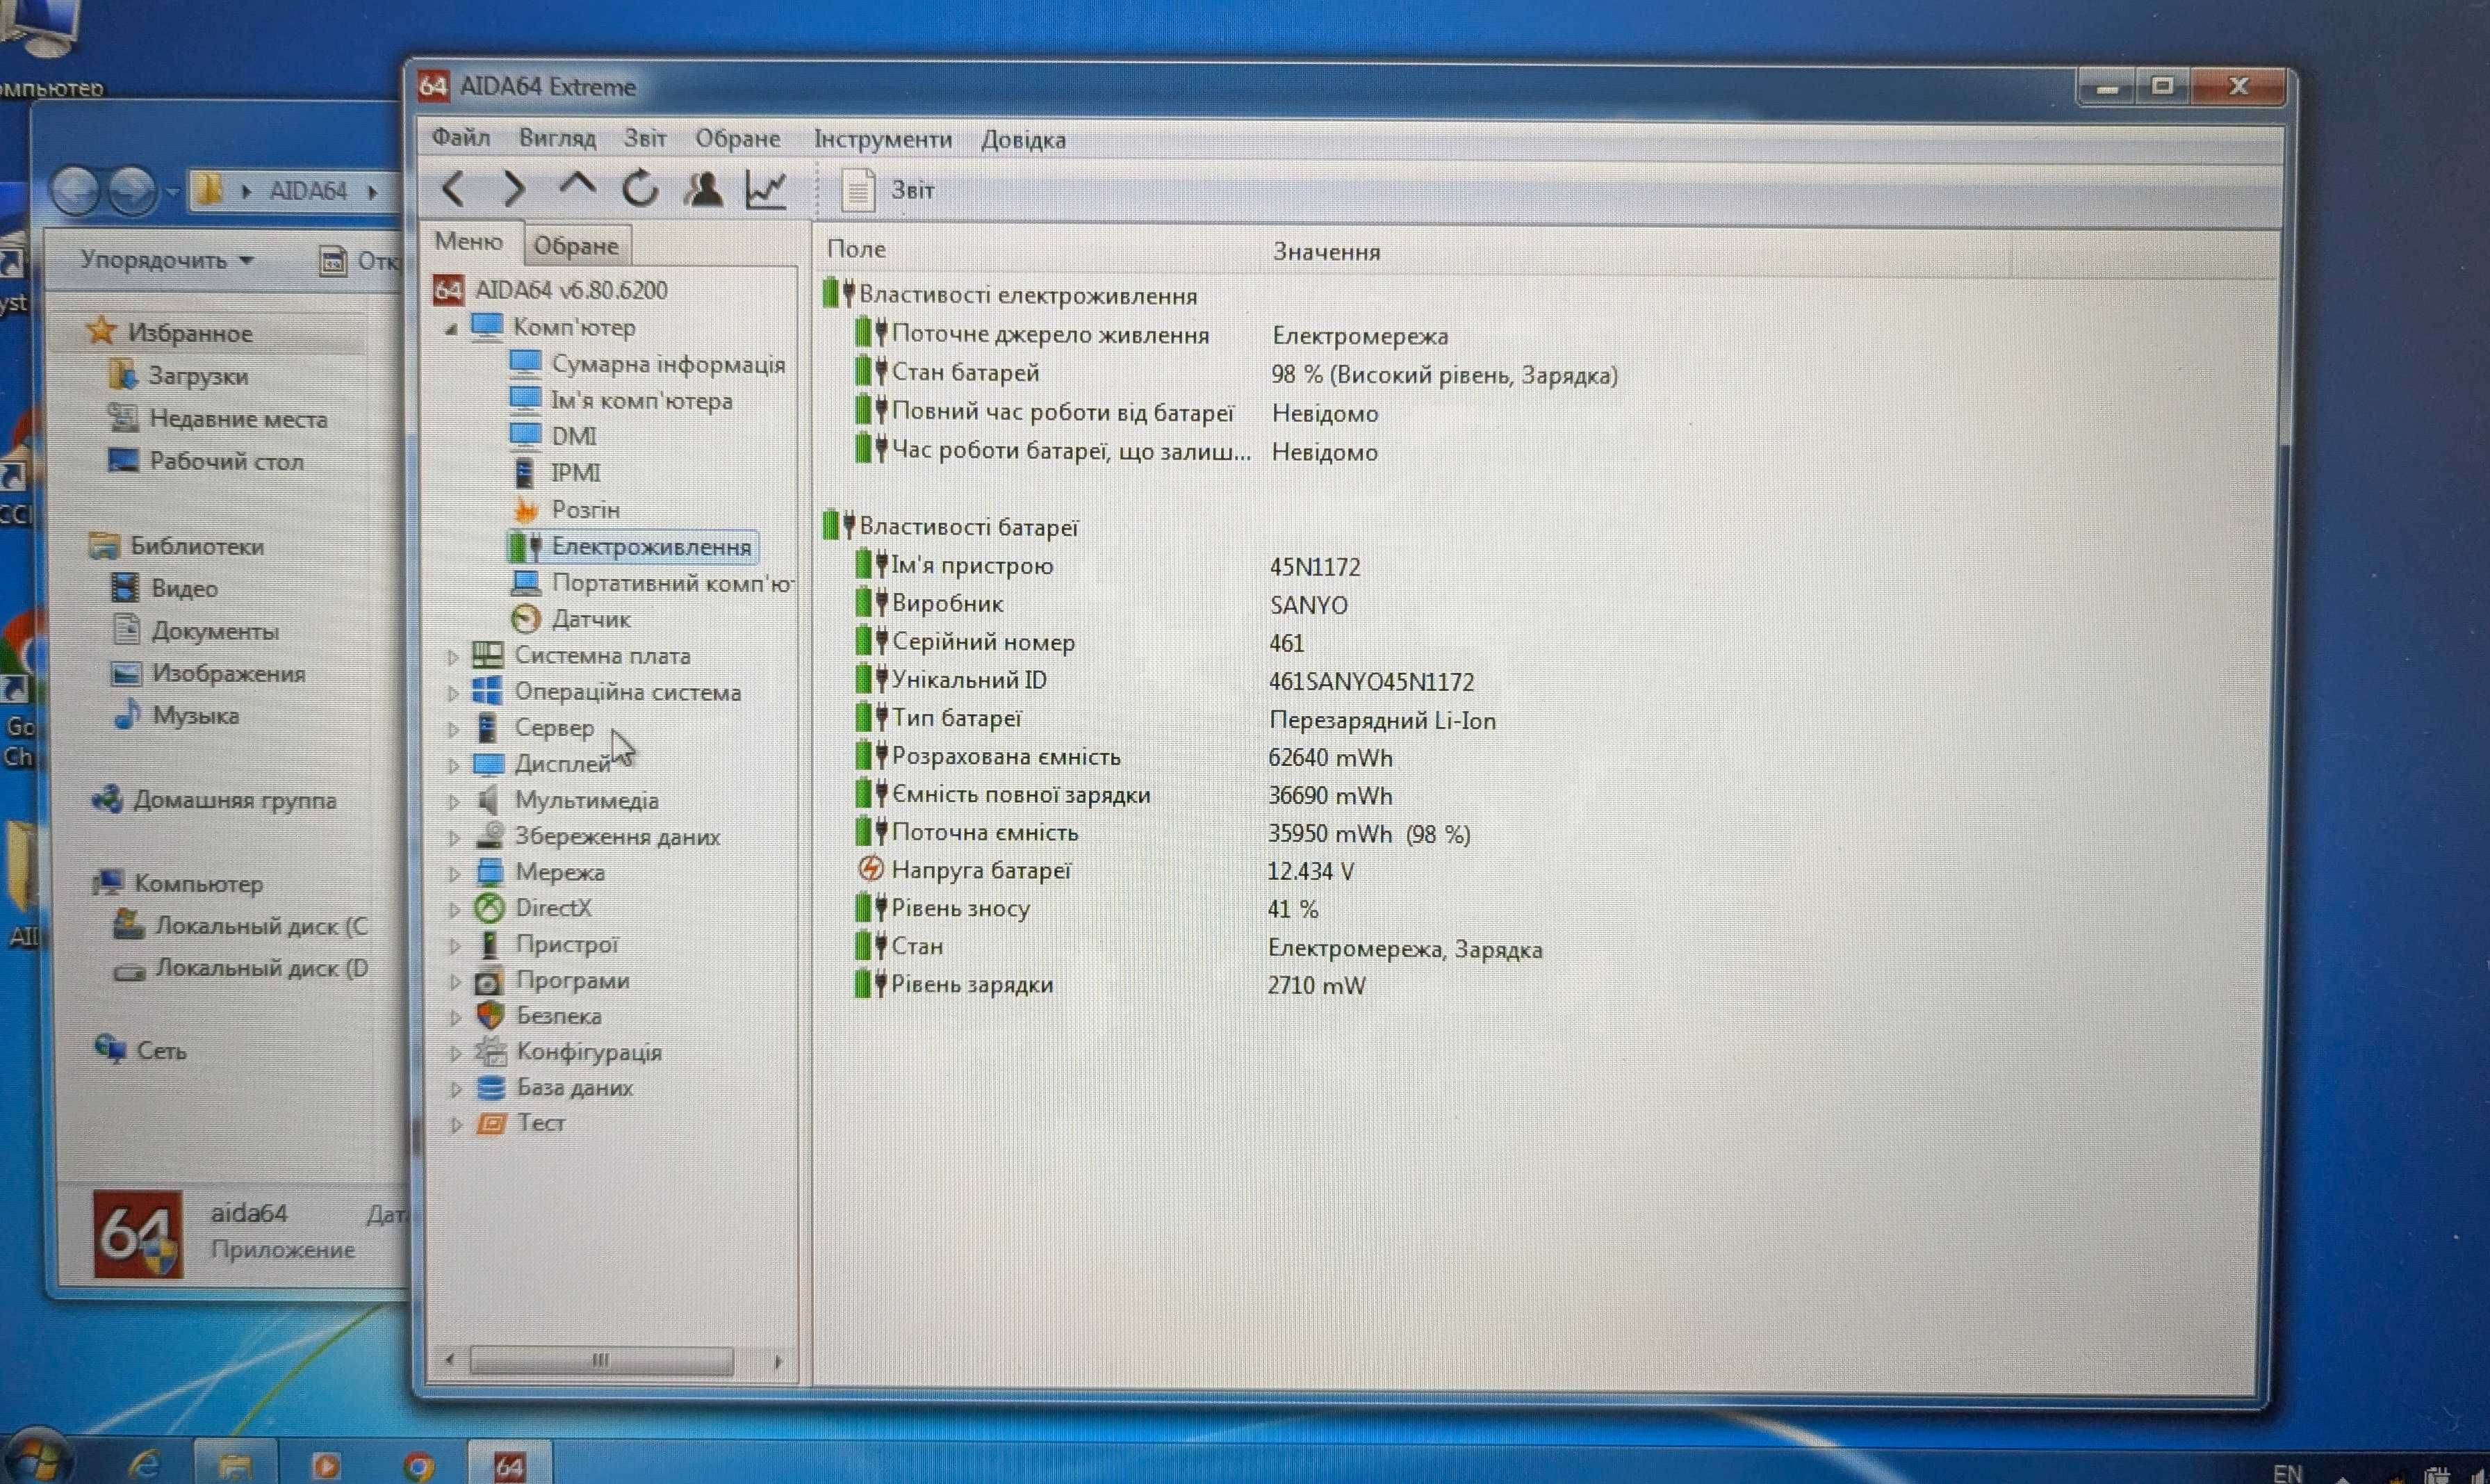This screenshot has width=2490, height=1484.
Task: Click the up-level arrow in AIDA64 toolbar
Action: [x=577, y=186]
